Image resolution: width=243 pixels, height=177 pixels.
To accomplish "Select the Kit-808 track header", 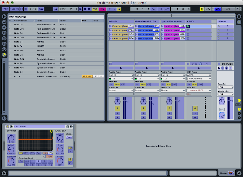I will [120, 21].
